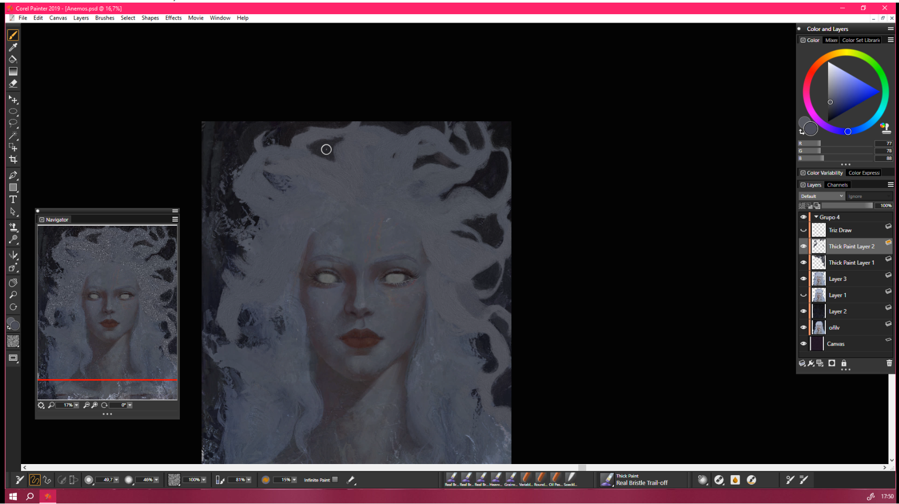Collapse the Grupo 4 group
Image resolution: width=899 pixels, height=504 pixels.
coord(816,217)
